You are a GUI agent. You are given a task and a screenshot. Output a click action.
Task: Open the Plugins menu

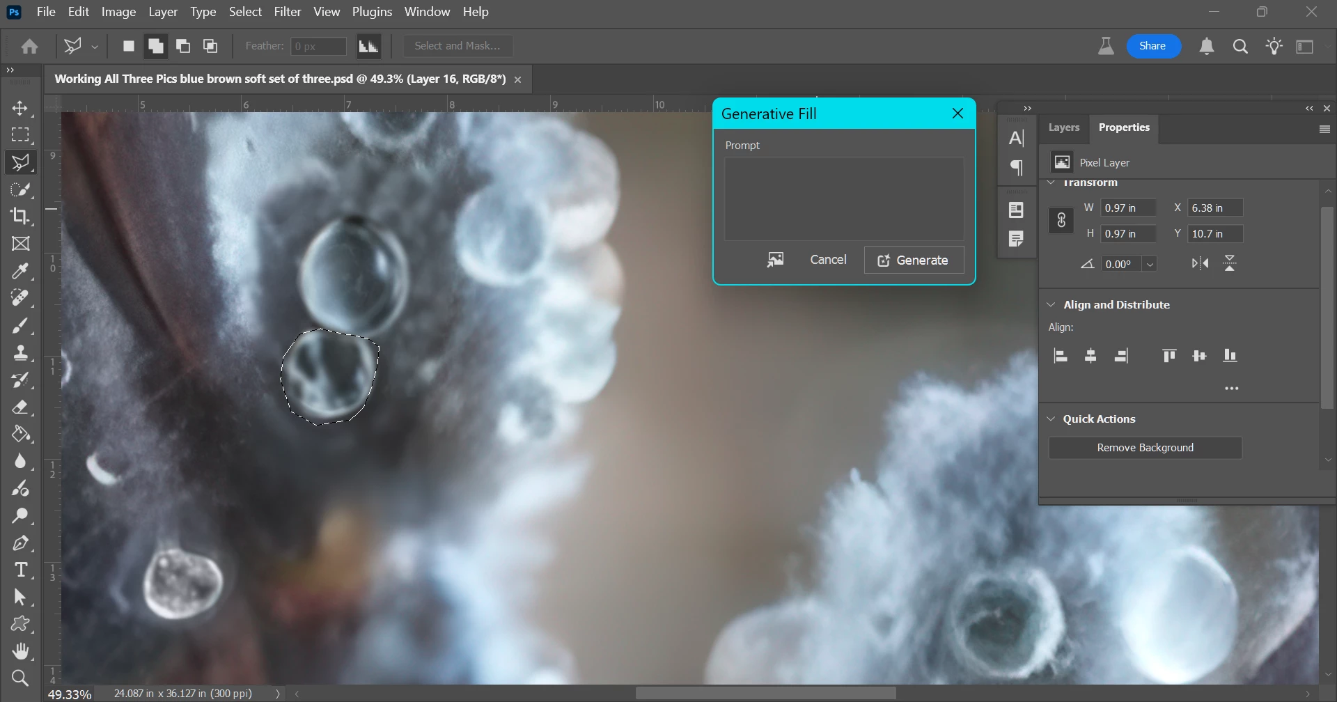pos(372,12)
